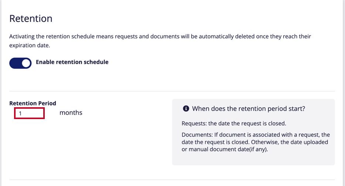Image resolution: width=345 pixels, height=186 pixels.
Task: Click the word "Documents:" in the info panel
Action: pyautogui.click(x=197, y=135)
